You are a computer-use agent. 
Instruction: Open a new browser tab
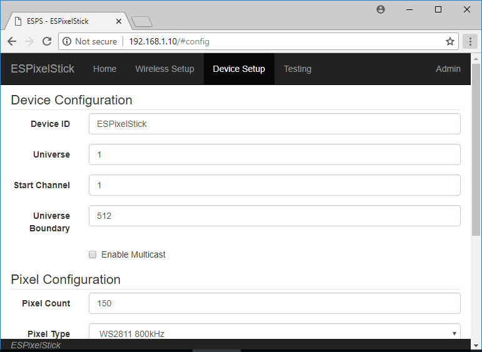tap(142, 21)
